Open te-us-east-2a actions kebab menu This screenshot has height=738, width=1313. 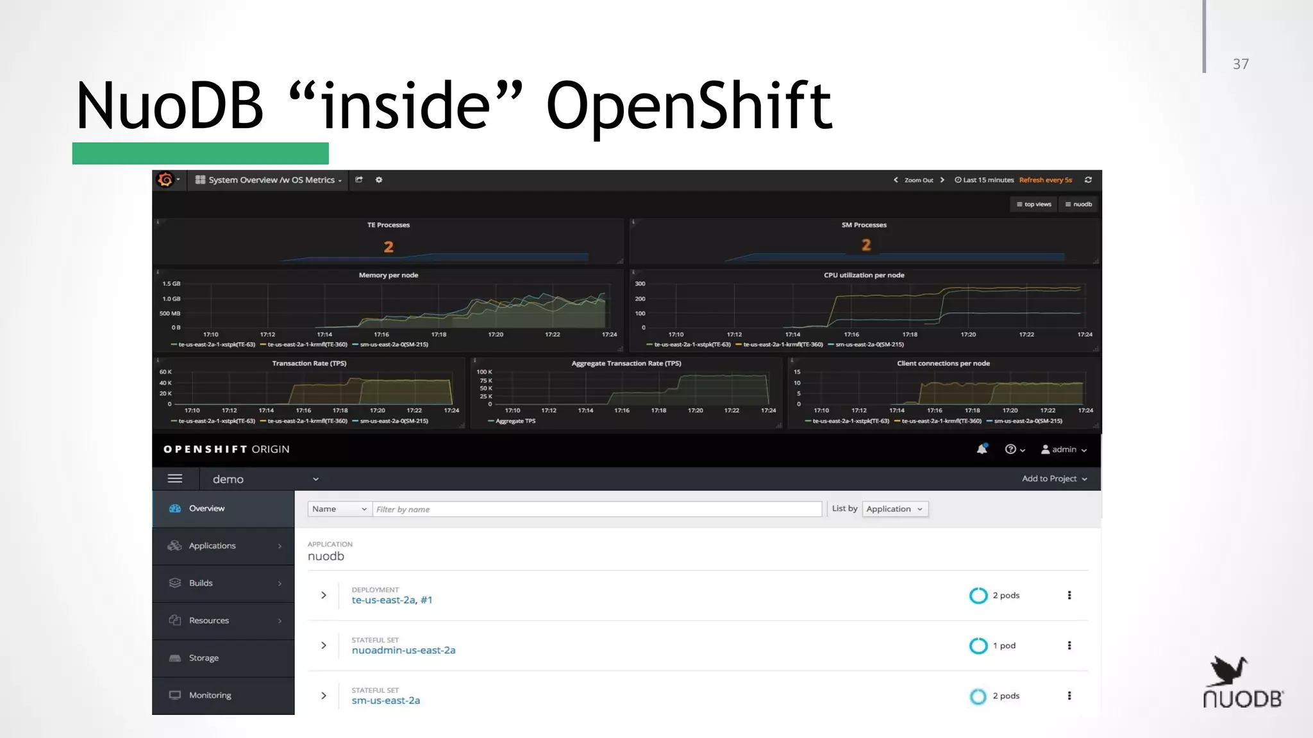pos(1069,595)
